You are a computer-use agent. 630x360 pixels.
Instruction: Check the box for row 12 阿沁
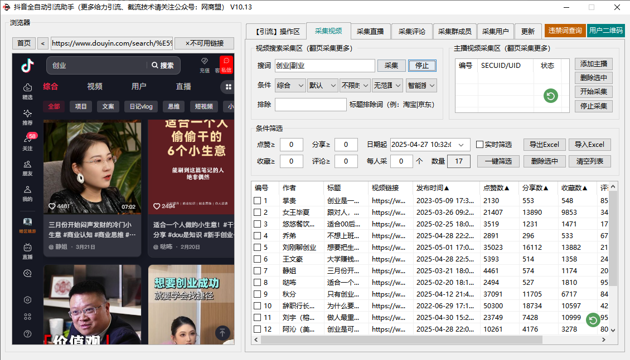pyautogui.click(x=257, y=329)
